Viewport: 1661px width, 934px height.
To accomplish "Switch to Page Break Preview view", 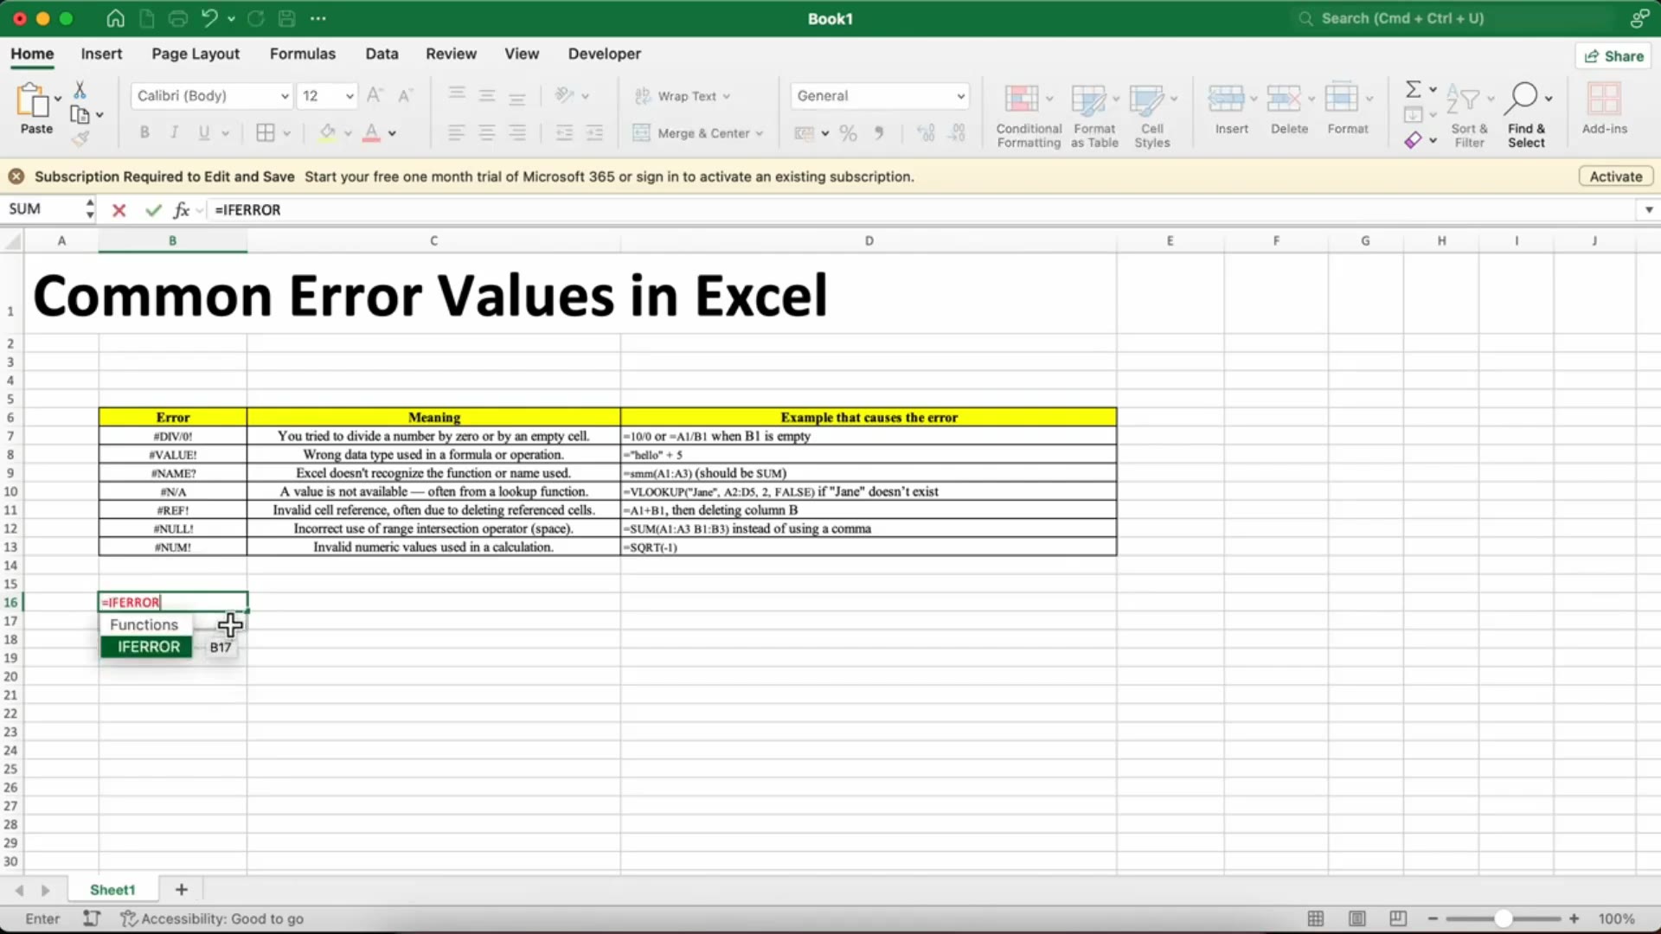I will [x=1398, y=918].
